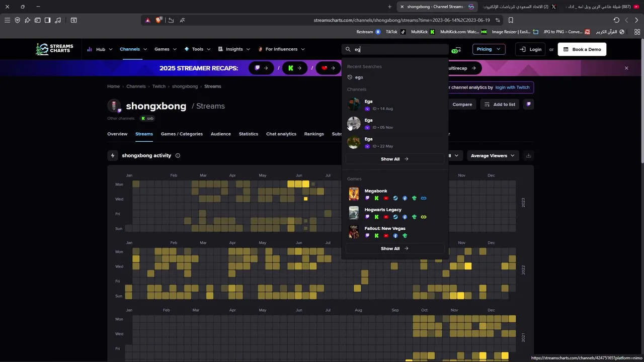Switch to the Chat analytics tab
Image resolution: width=644 pixels, height=362 pixels.
(281, 134)
